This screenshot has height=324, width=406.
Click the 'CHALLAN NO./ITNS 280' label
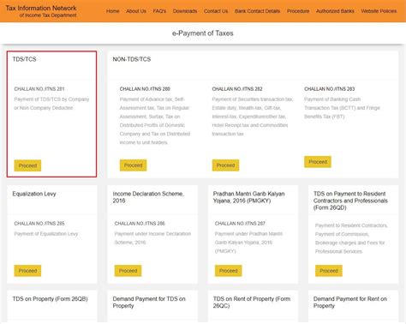click(145, 89)
